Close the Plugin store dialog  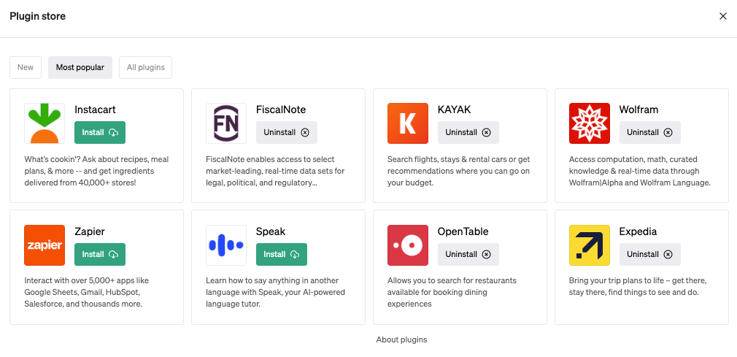[723, 16]
